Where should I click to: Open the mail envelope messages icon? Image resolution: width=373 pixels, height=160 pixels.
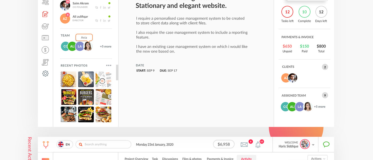pos(244,145)
